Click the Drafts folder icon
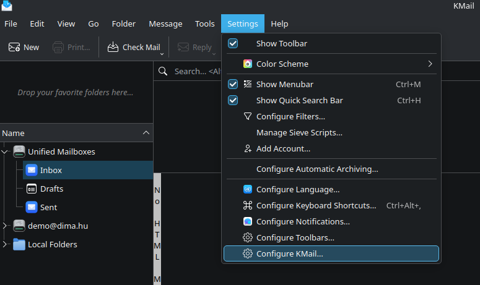The height and width of the screenshot is (285, 480). [x=31, y=189]
